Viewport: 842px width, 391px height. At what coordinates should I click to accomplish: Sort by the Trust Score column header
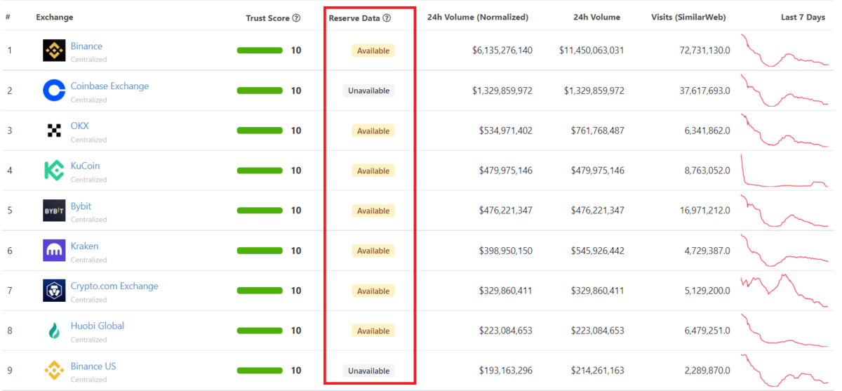tap(267, 18)
